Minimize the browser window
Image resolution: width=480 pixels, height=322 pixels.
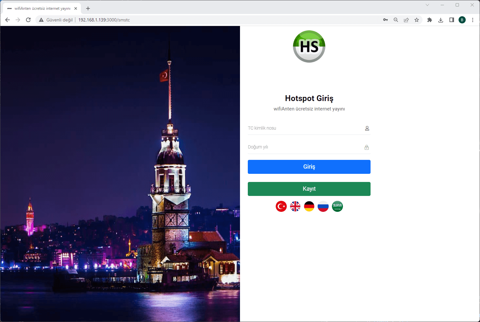click(x=442, y=5)
